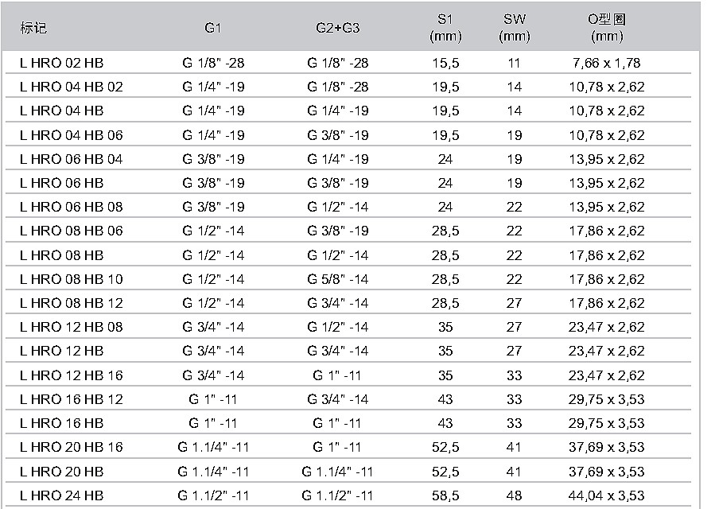Screen dimensions: 715x509
Task: Click O-ring value 7,66 x 1,78
Action: point(607,63)
